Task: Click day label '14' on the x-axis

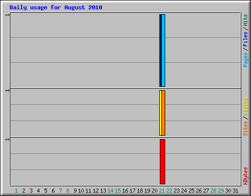Action: (110, 191)
